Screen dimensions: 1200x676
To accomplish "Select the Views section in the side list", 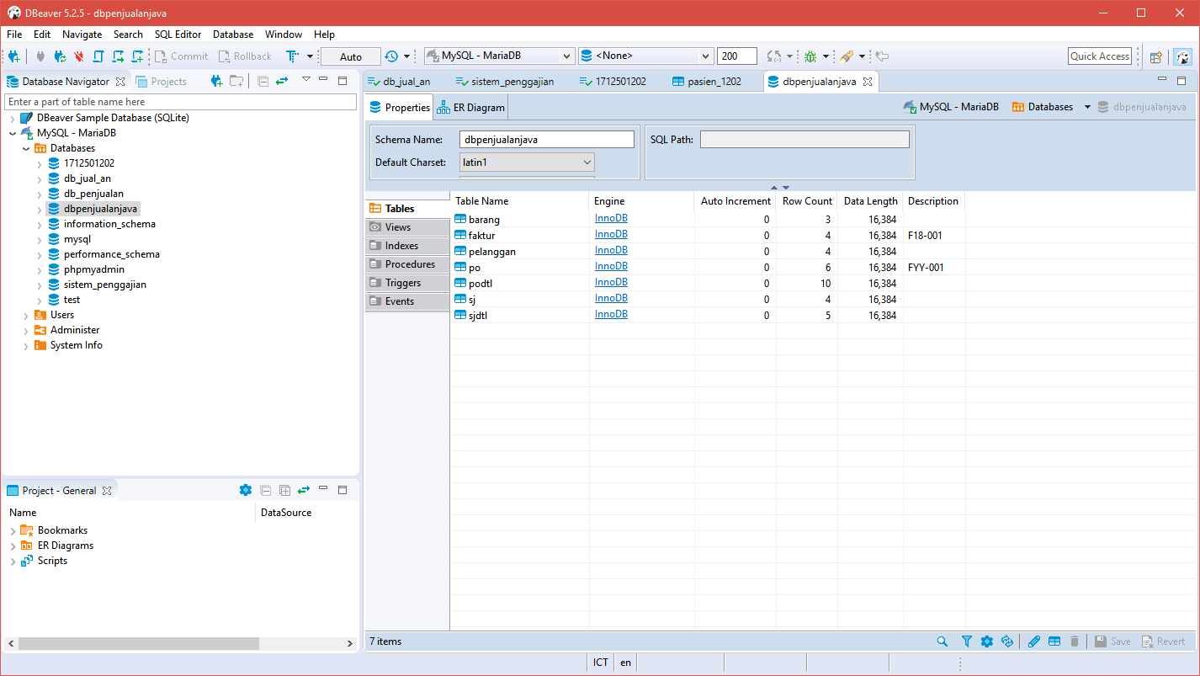I will pos(407,227).
